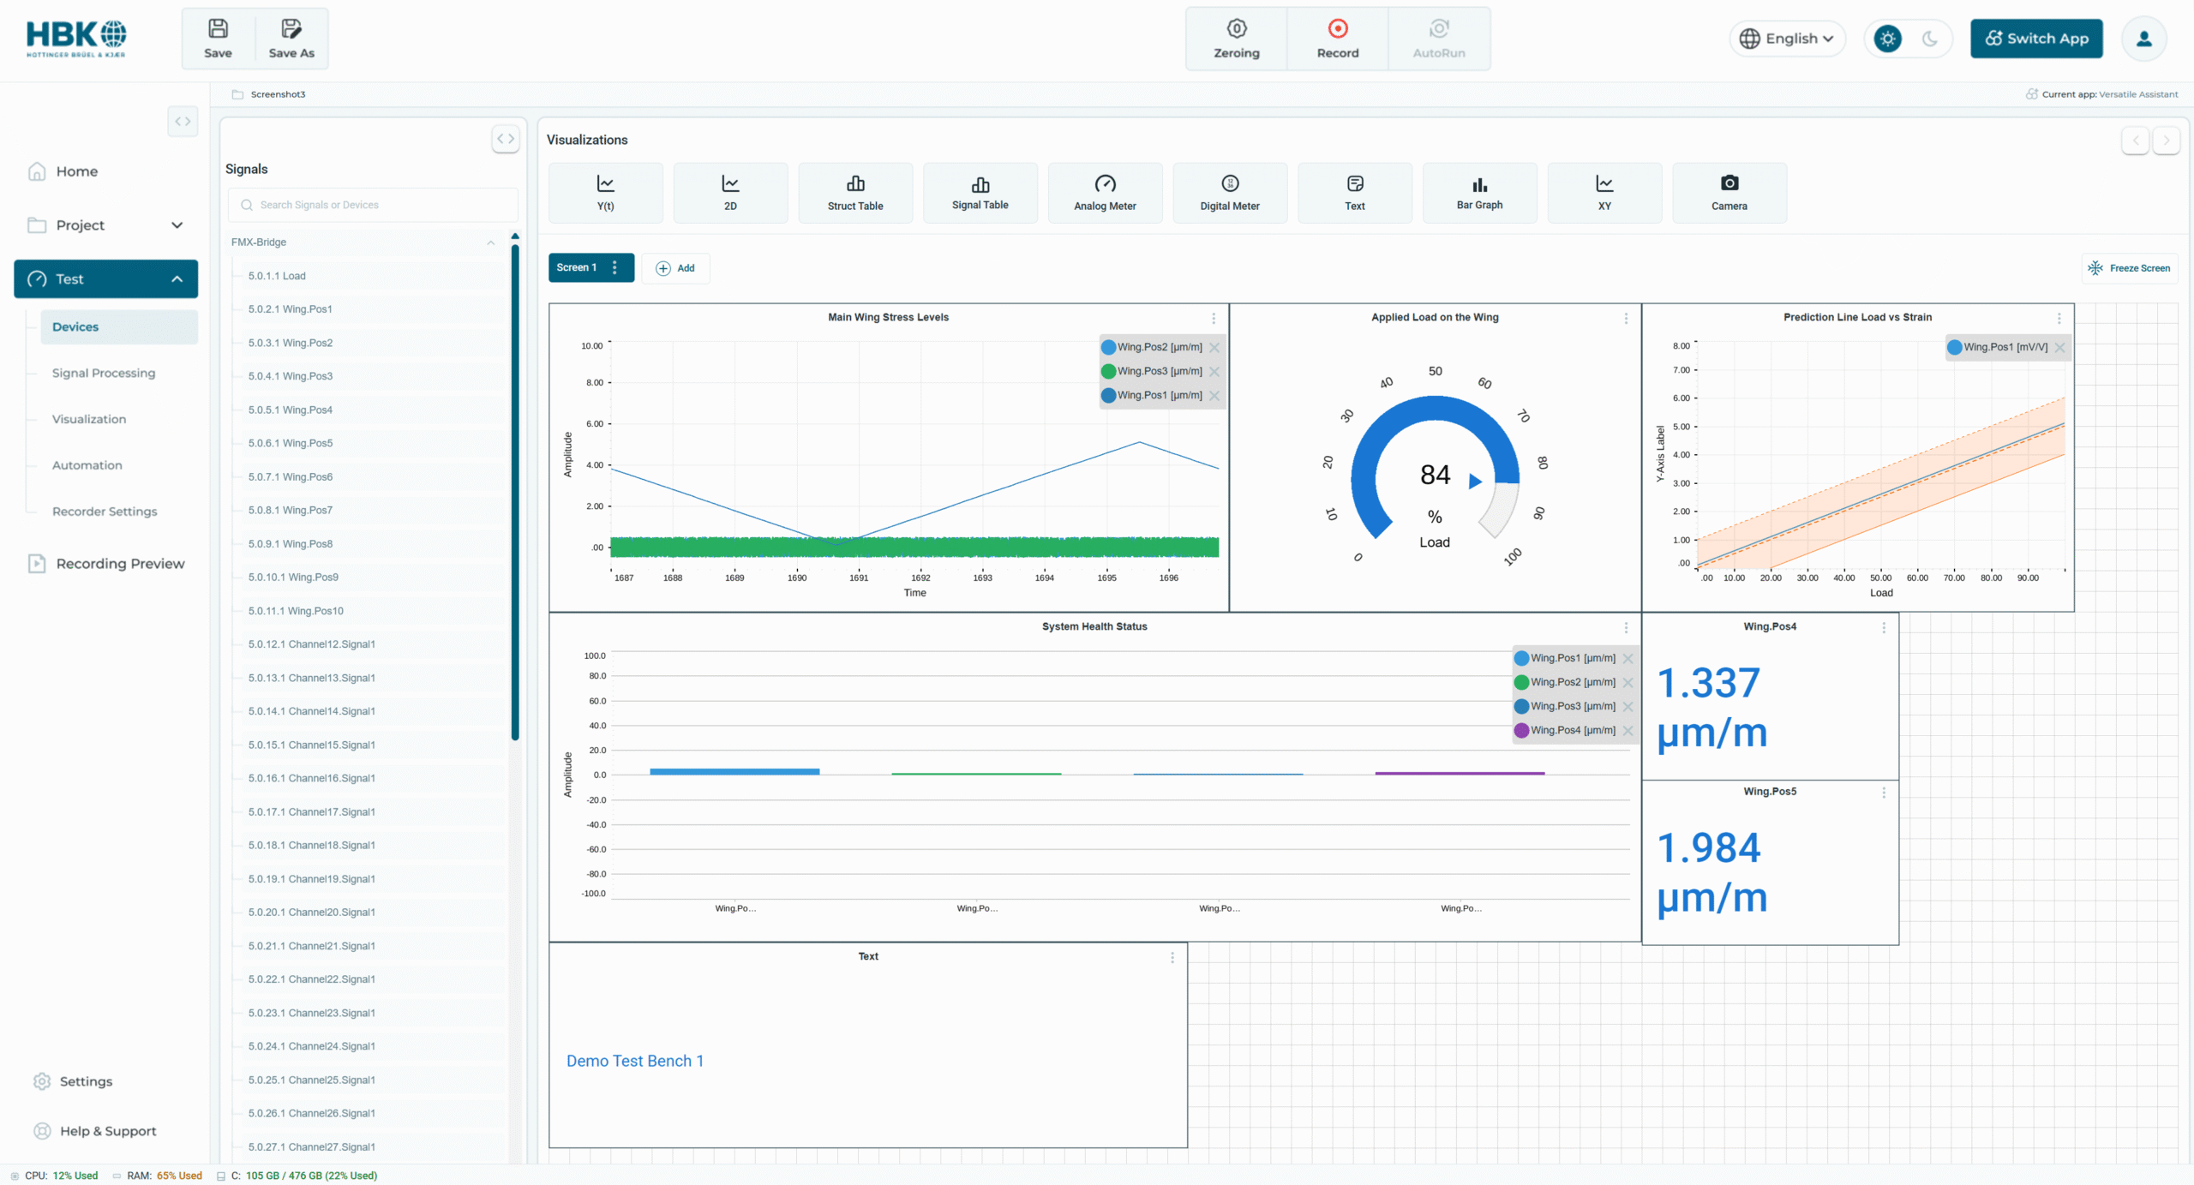
Task: Click the Switch App button
Action: pos(2036,39)
